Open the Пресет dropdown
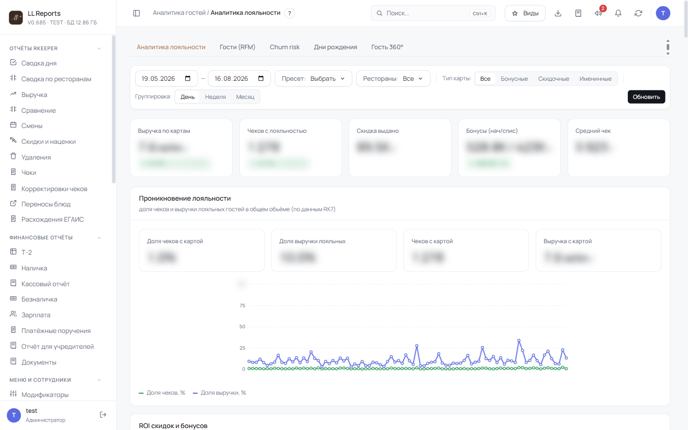This screenshot has height=430, width=688. [313, 78]
